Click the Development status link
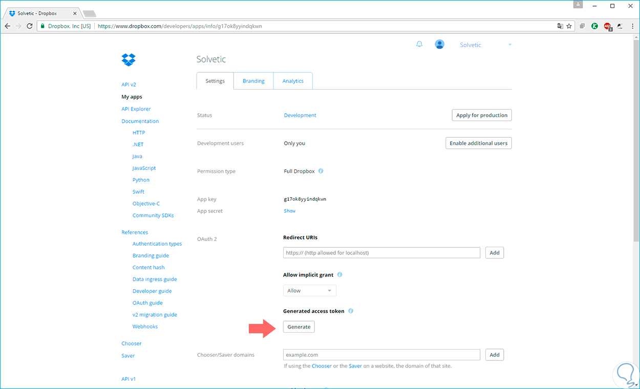Screen dimensions: 640x389 [x=300, y=115]
